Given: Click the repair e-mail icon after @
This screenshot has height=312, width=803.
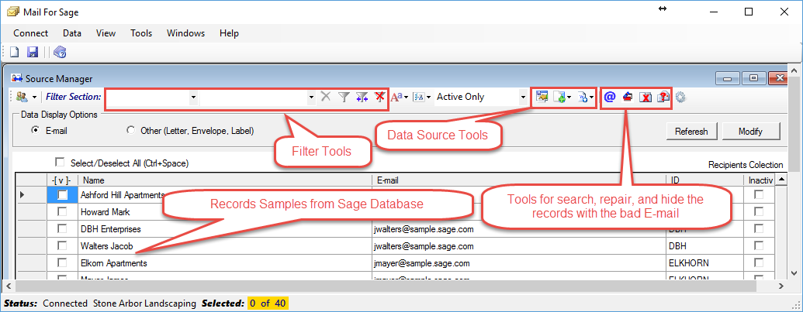Looking at the screenshot, I should click(x=628, y=97).
